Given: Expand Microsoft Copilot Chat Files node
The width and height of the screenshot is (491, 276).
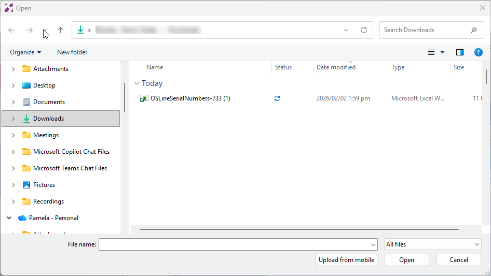Looking at the screenshot, I should 13,152.
